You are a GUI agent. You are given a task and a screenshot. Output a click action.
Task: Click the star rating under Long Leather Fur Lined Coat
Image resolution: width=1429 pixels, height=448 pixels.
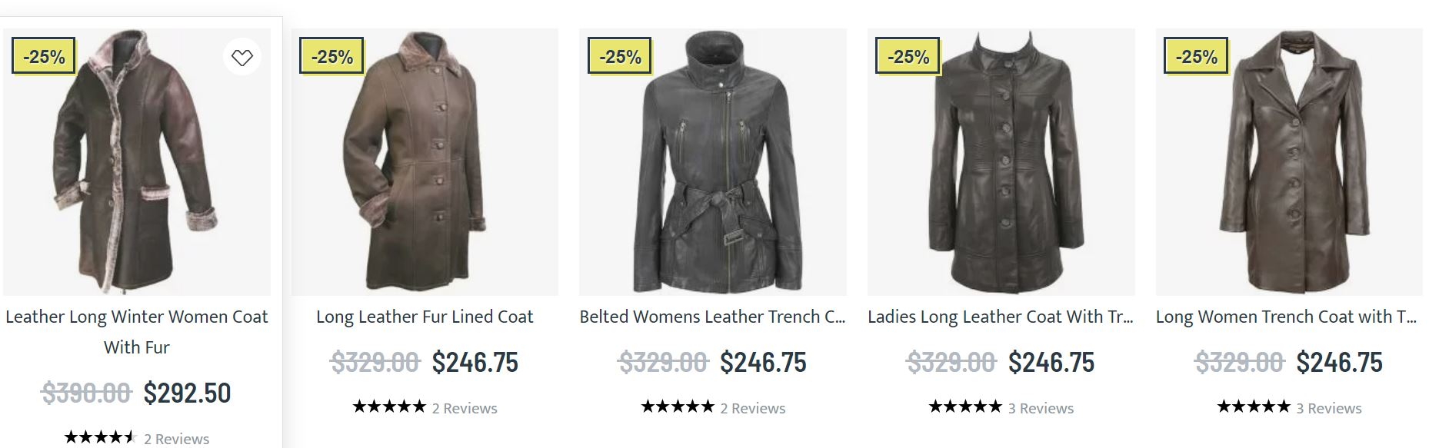[389, 407]
